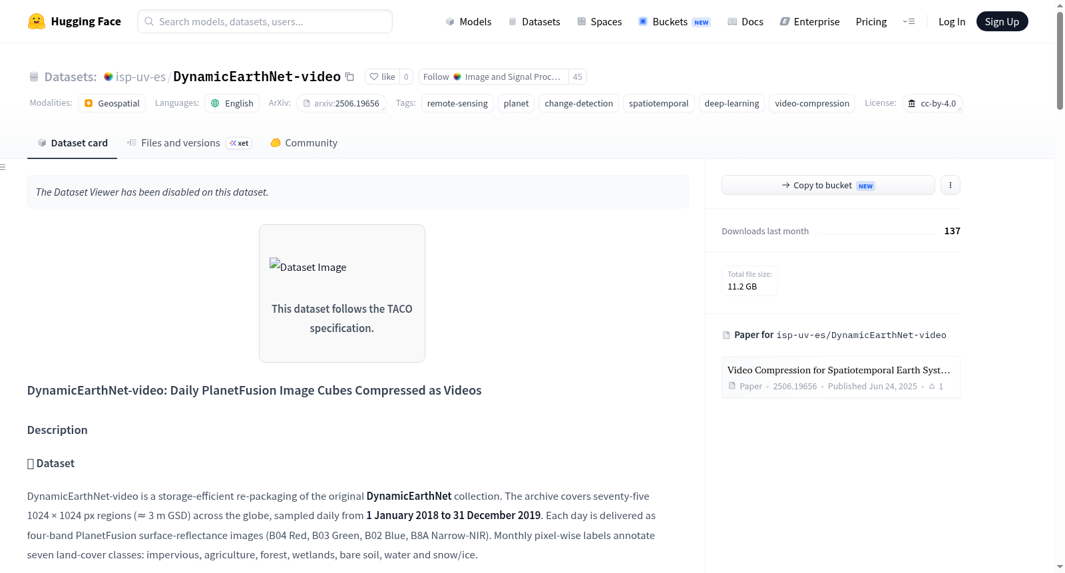This screenshot has width=1065, height=573.
Task: Open the arxiv:2506.19656 tag
Action: coord(341,103)
